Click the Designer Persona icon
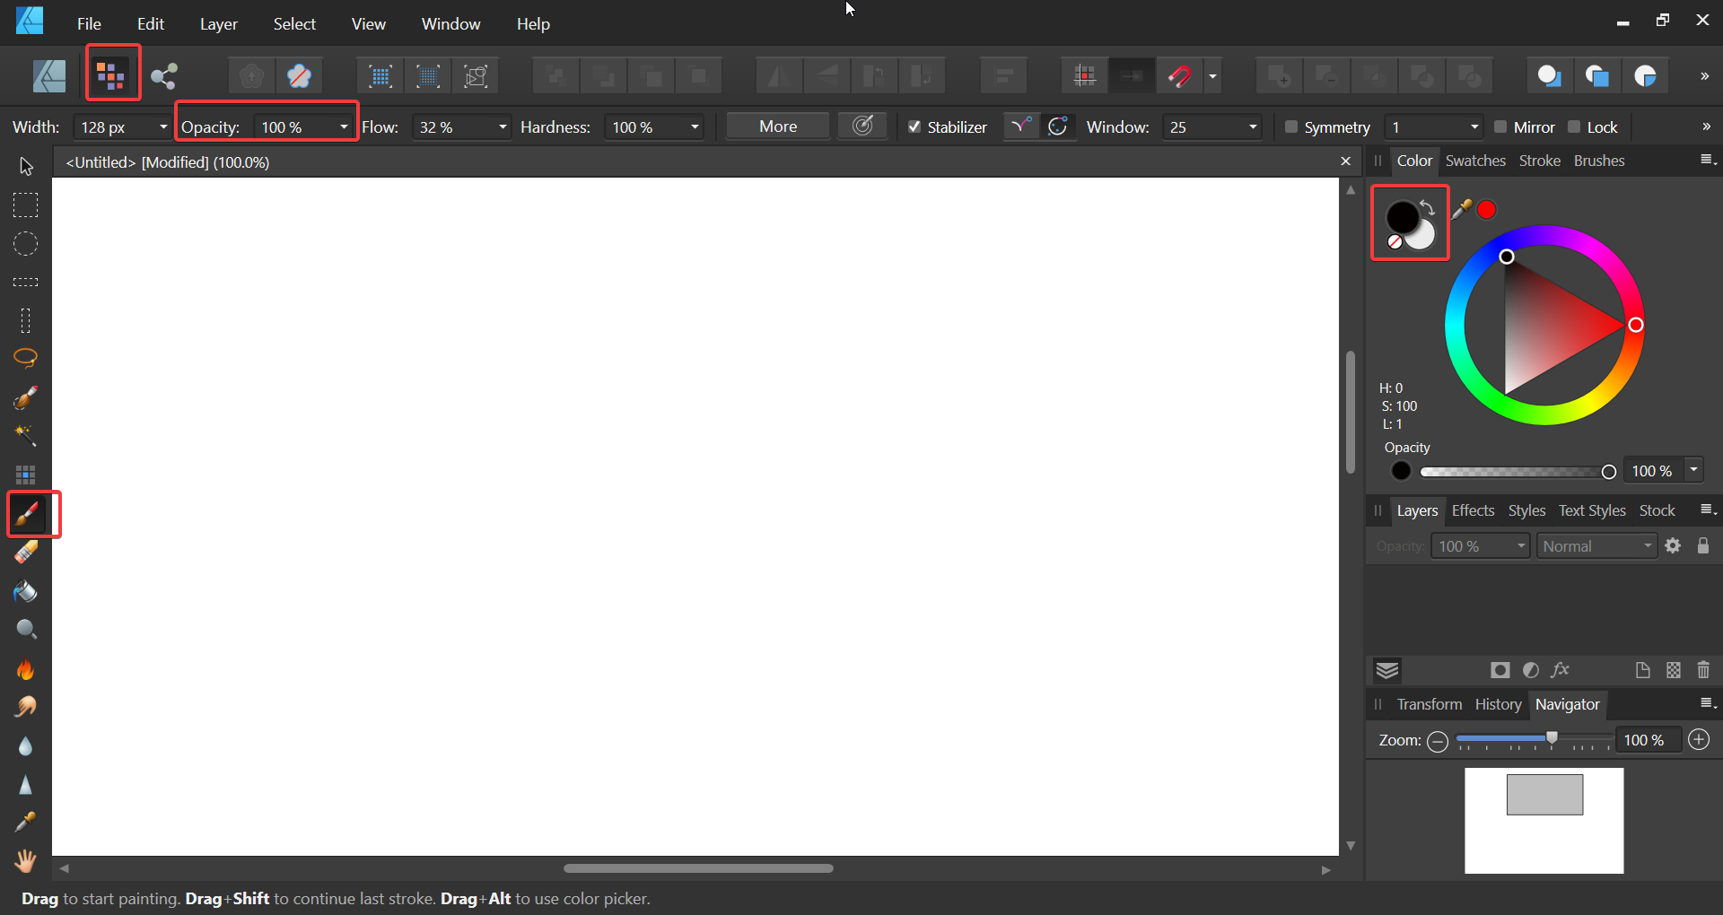The height and width of the screenshot is (915, 1723). pos(49,76)
